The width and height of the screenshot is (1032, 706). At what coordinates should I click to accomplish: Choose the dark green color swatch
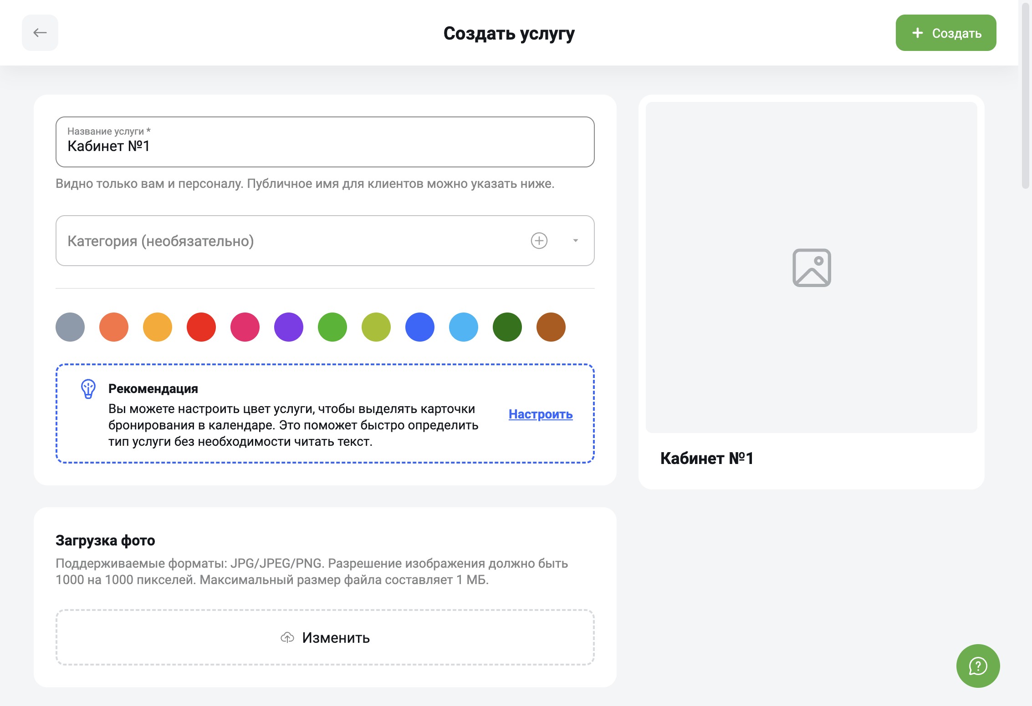(x=507, y=327)
